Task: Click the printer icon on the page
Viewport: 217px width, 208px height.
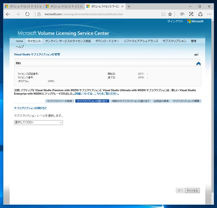Action: [196, 54]
